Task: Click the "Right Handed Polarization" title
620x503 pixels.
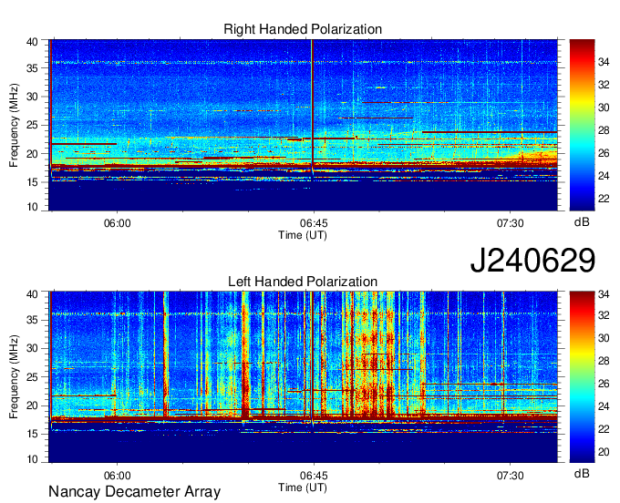Action: pos(303,29)
